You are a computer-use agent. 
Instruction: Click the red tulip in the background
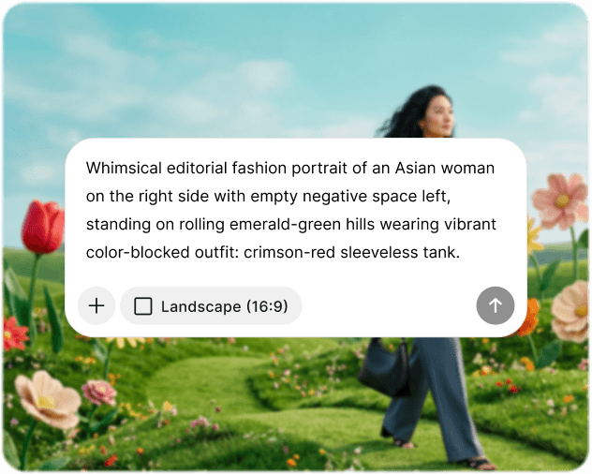(x=42, y=227)
